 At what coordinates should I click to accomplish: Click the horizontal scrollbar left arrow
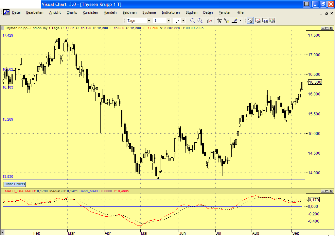coord(3,232)
